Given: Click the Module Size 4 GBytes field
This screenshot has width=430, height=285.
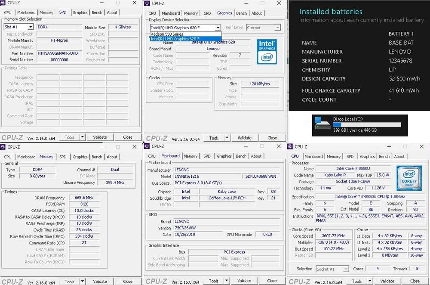Looking at the screenshot, I should [x=123, y=27].
